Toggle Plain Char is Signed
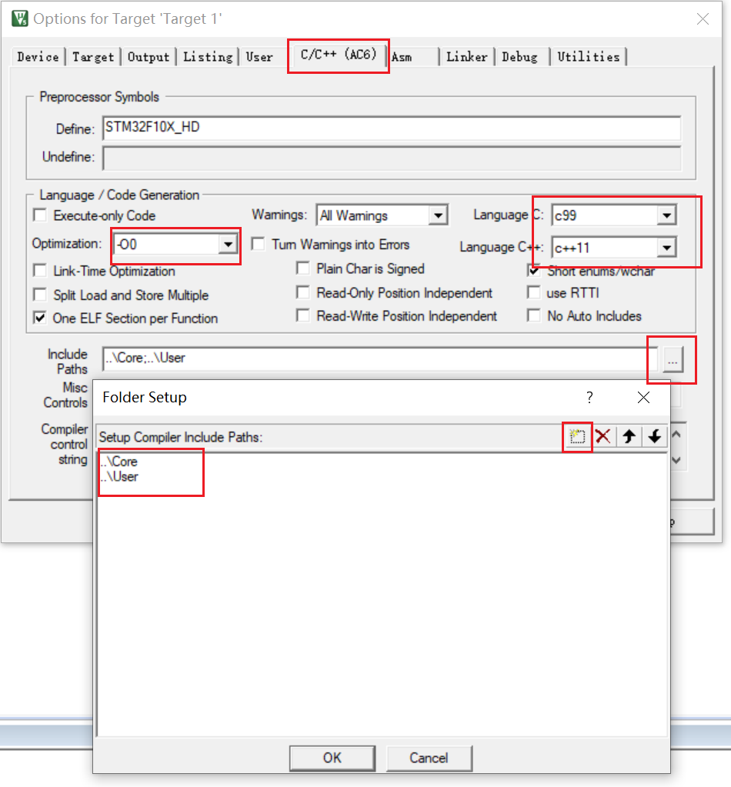The image size is (731, 787). pos(302,268)
